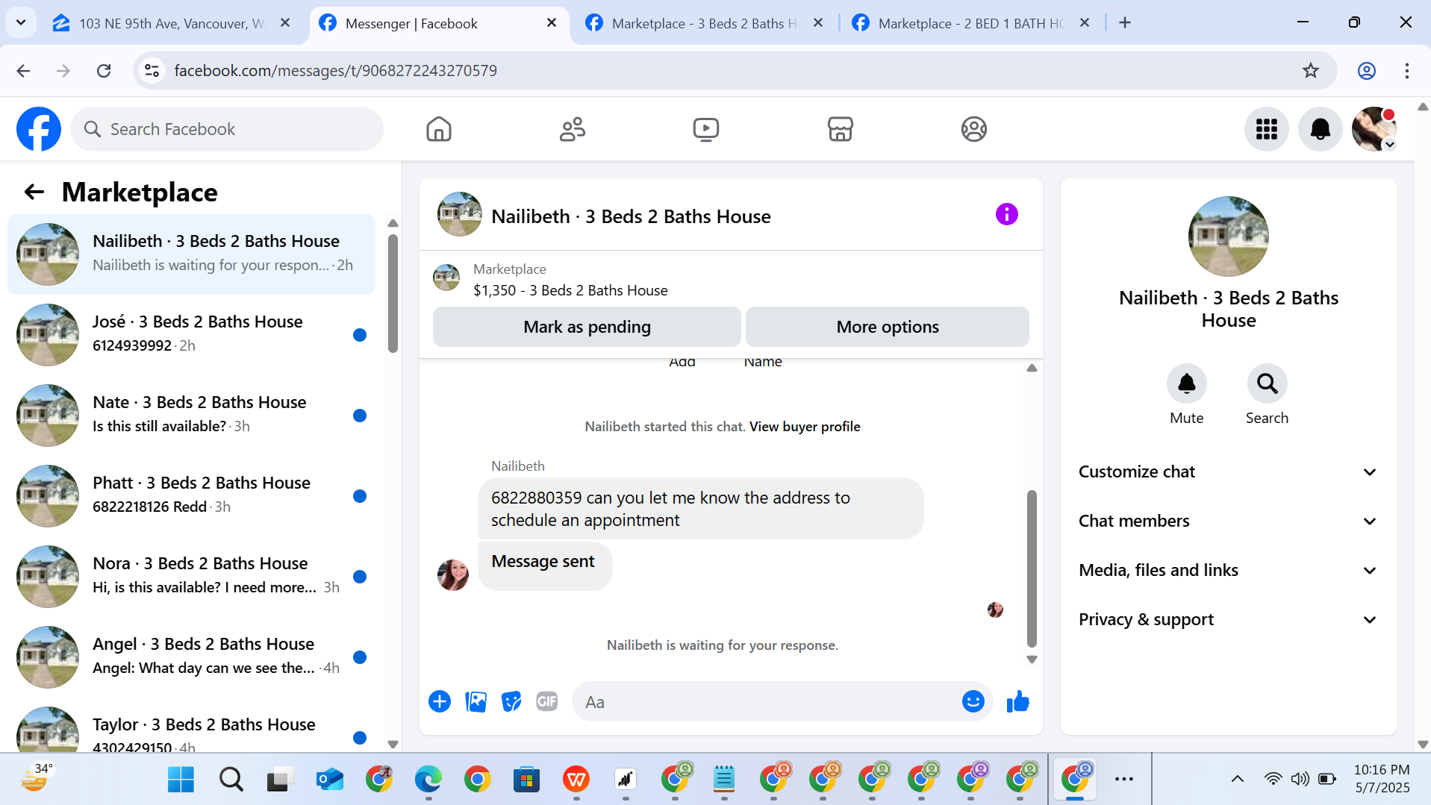
Task: Open the Marketplace storefront icon
Action: click(841, 129)
